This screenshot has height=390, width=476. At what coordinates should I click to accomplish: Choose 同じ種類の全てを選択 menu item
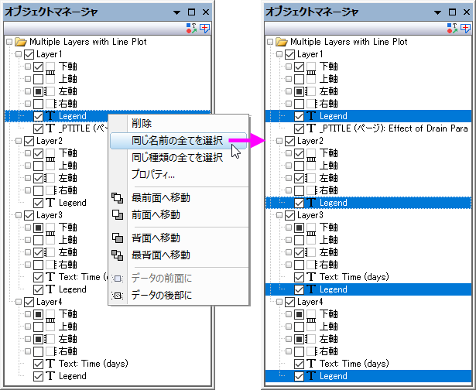179,158
